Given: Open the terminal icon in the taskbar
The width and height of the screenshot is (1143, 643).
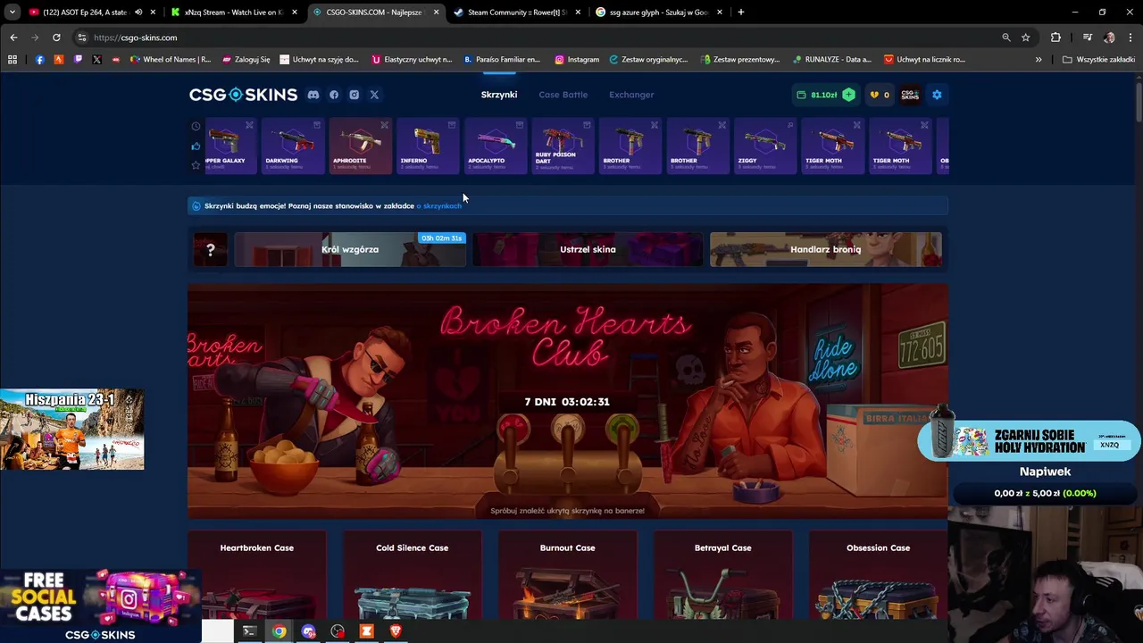Looking at the screenshot, I should click(x=249, y=631).
